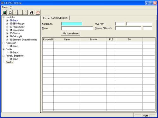The width and height of the screenshot is (158, 118).
Task: Click the NUM status bar indicator
Action: point(145,116)
